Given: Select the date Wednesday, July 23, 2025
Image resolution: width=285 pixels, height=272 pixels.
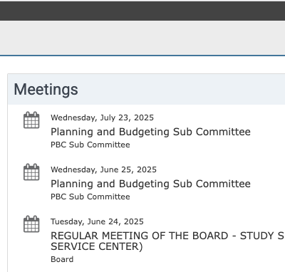Looking at the screenshot, I should pos(102,117).
